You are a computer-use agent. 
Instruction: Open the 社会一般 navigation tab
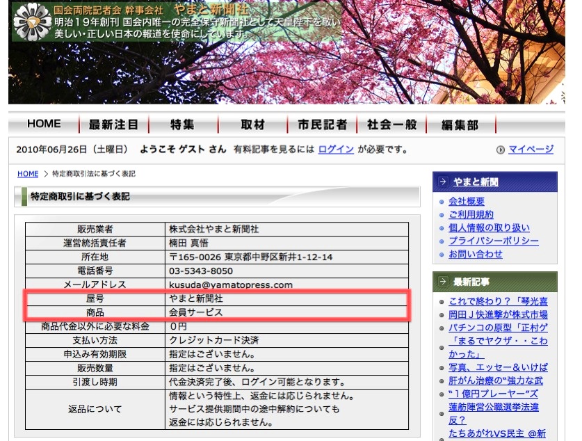coord(391,125)
